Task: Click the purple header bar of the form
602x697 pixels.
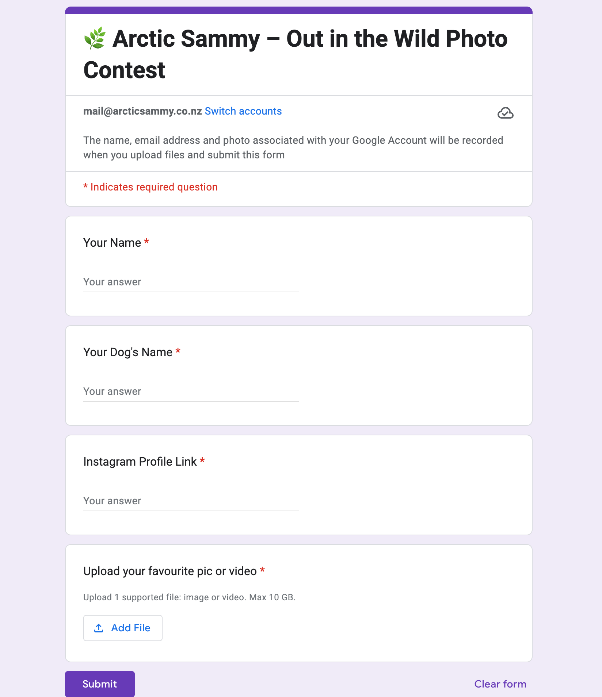Action: click(x=299, y=10)
